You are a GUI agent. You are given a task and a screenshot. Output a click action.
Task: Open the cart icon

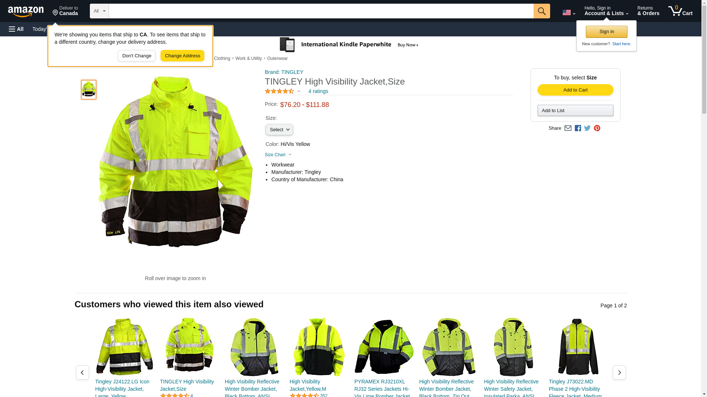[x=680, y=11]
